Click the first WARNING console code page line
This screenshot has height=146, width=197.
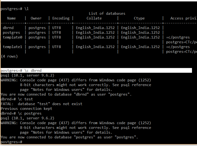[76, 80]
